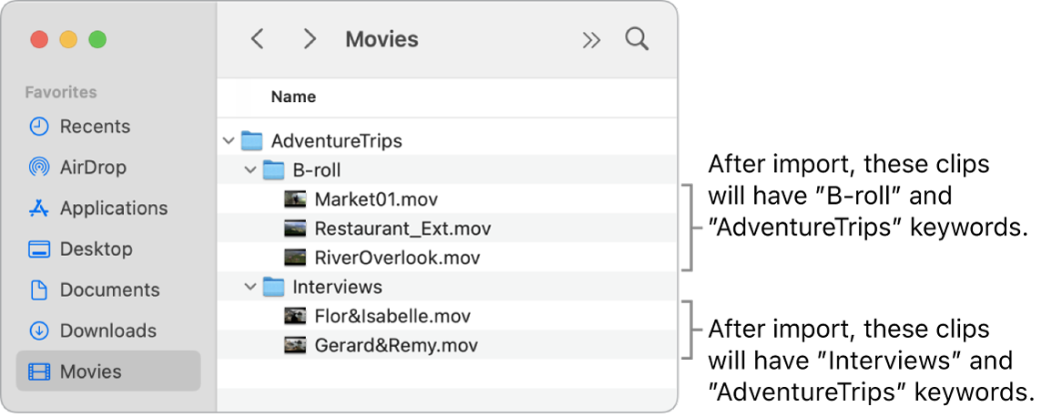Collapse the B-roll folder
Screen dimensions: 1062x417
tap(250, 169)
